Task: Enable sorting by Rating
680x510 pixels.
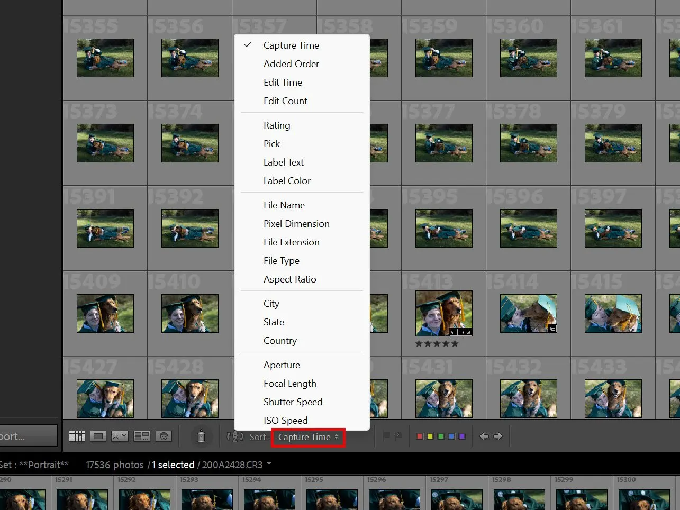Action: (x=277, y=125)
